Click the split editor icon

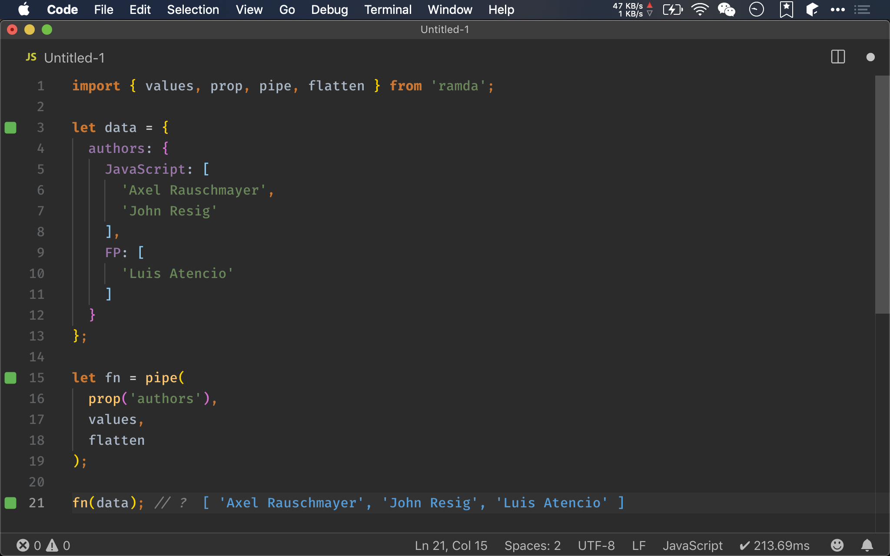coord(837,57)
